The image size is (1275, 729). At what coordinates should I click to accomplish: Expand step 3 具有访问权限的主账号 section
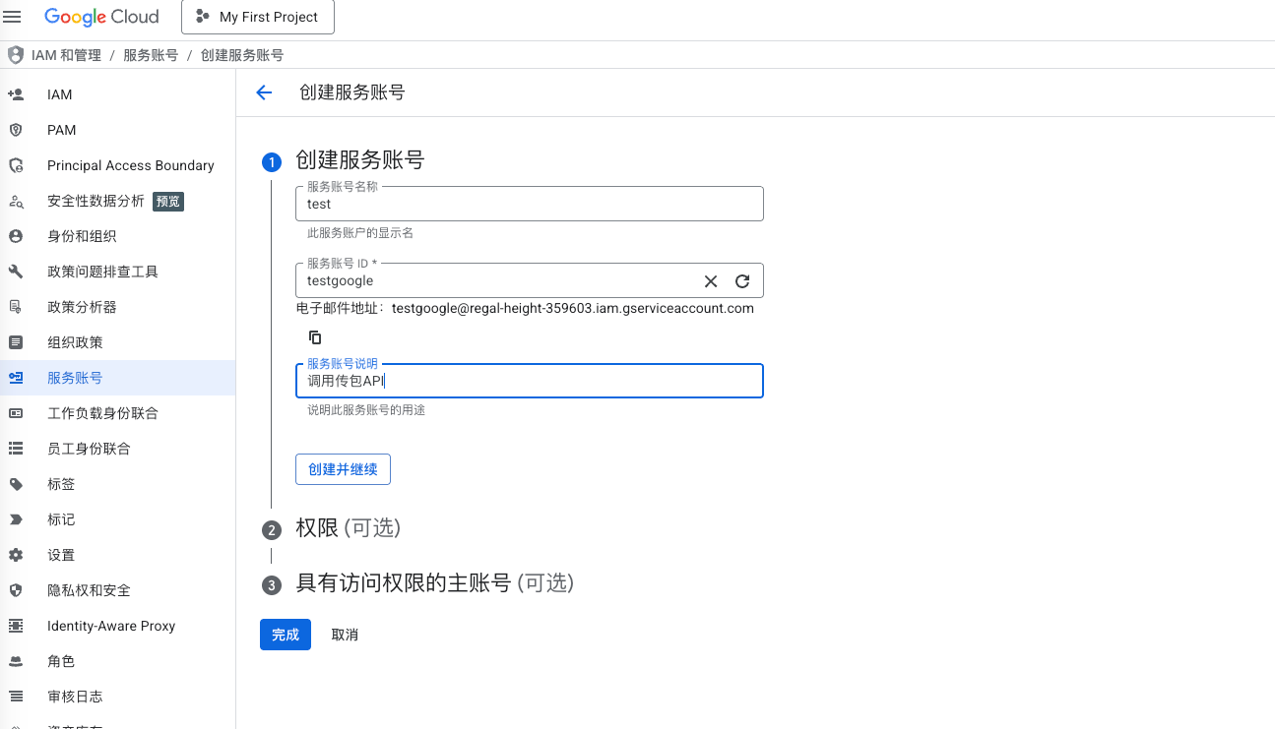(434, 583)
